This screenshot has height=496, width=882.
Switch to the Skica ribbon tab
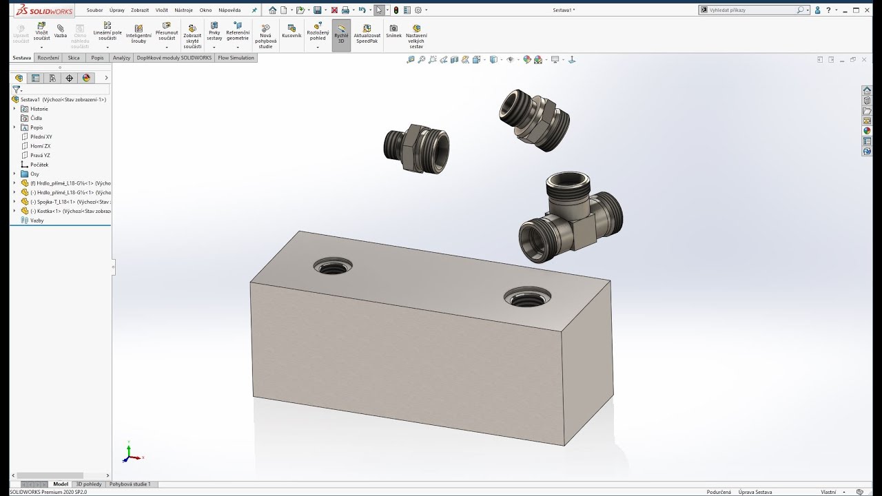point(74,58)
